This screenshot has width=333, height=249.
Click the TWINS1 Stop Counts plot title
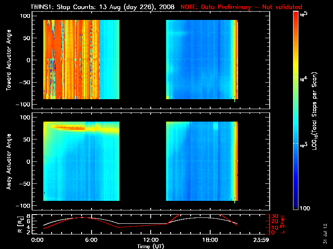click(102, 7)
